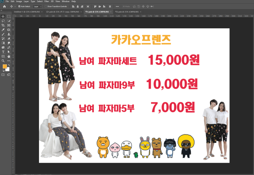Enable Show Transform Controls checkbox

(x=46, y=6)
